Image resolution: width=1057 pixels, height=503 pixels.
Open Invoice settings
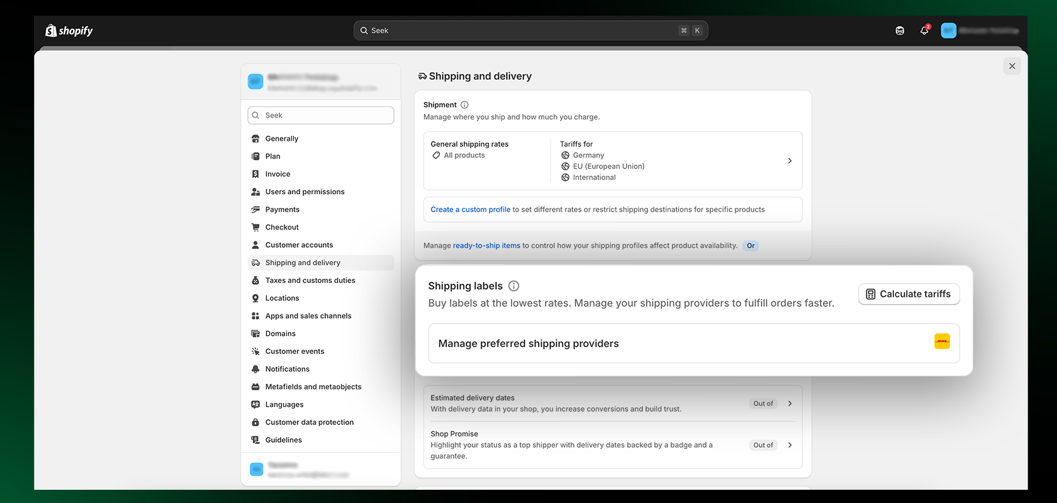pyautogui.click(x=321, y=174)
